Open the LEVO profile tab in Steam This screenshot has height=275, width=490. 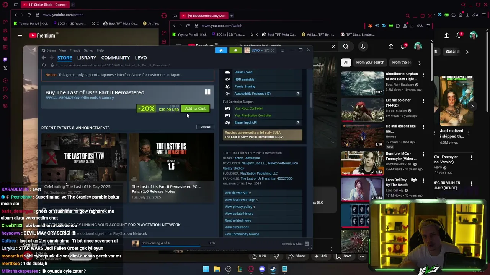(141, 58)
